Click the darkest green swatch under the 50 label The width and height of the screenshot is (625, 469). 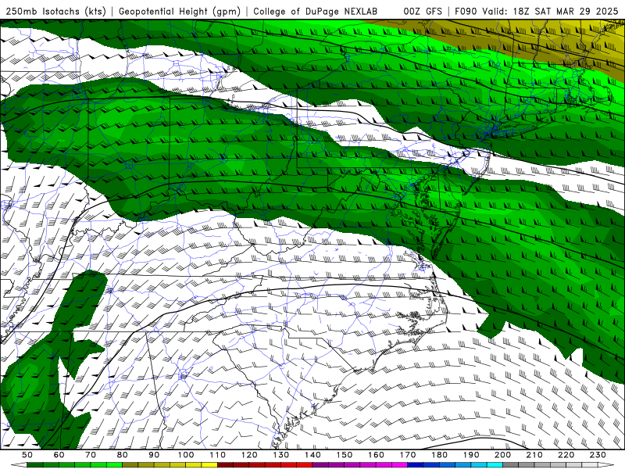coord(34,464)
